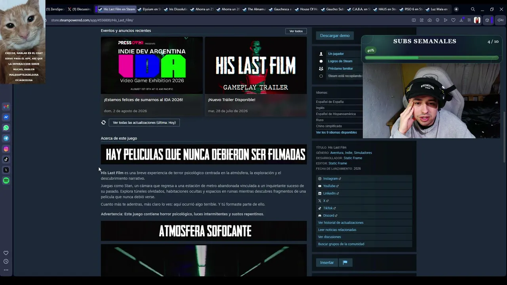
Task: Open WhatsApp in the browser sidebar
Action: [6, 128]
